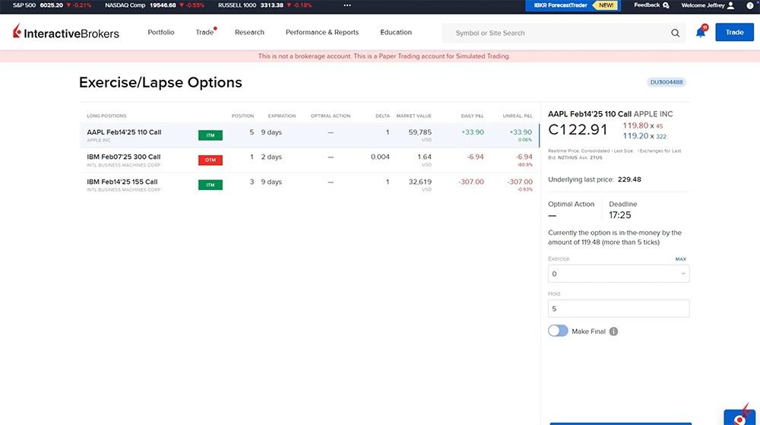Open the Portfolio menu
760x425 pixels.
coord(161,33)
